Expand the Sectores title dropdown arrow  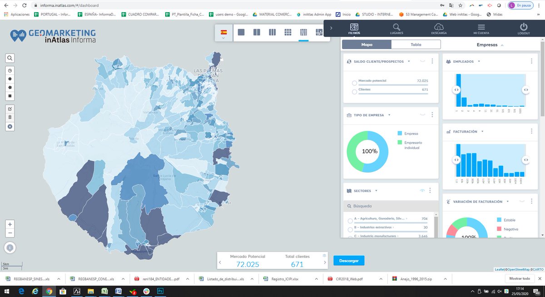[x=376, y=191]
